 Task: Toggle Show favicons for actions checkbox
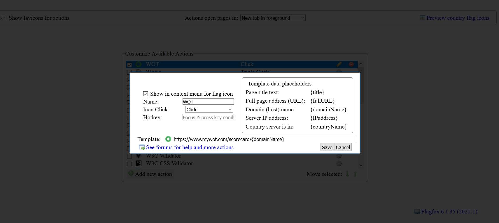pos(3,18)
